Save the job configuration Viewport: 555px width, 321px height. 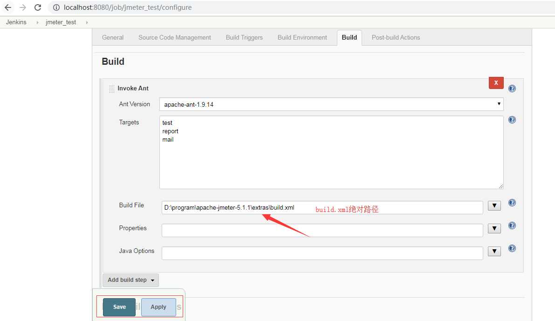point(119,307)
